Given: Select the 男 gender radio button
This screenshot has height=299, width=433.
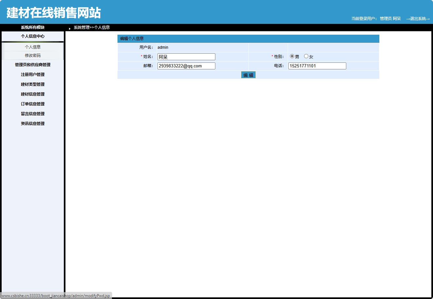Looking at the screenshot, I should [x=292, y=56].
